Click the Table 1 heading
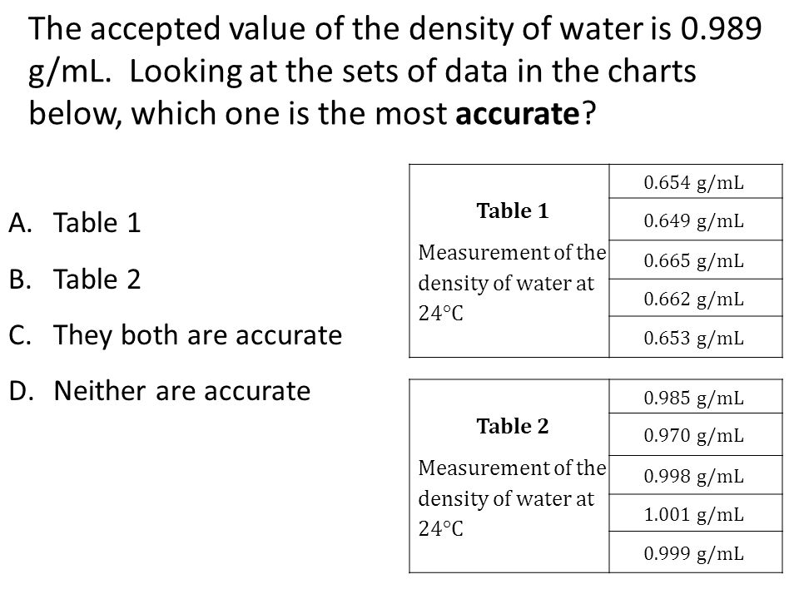The image size is (799, 599). 512,210
